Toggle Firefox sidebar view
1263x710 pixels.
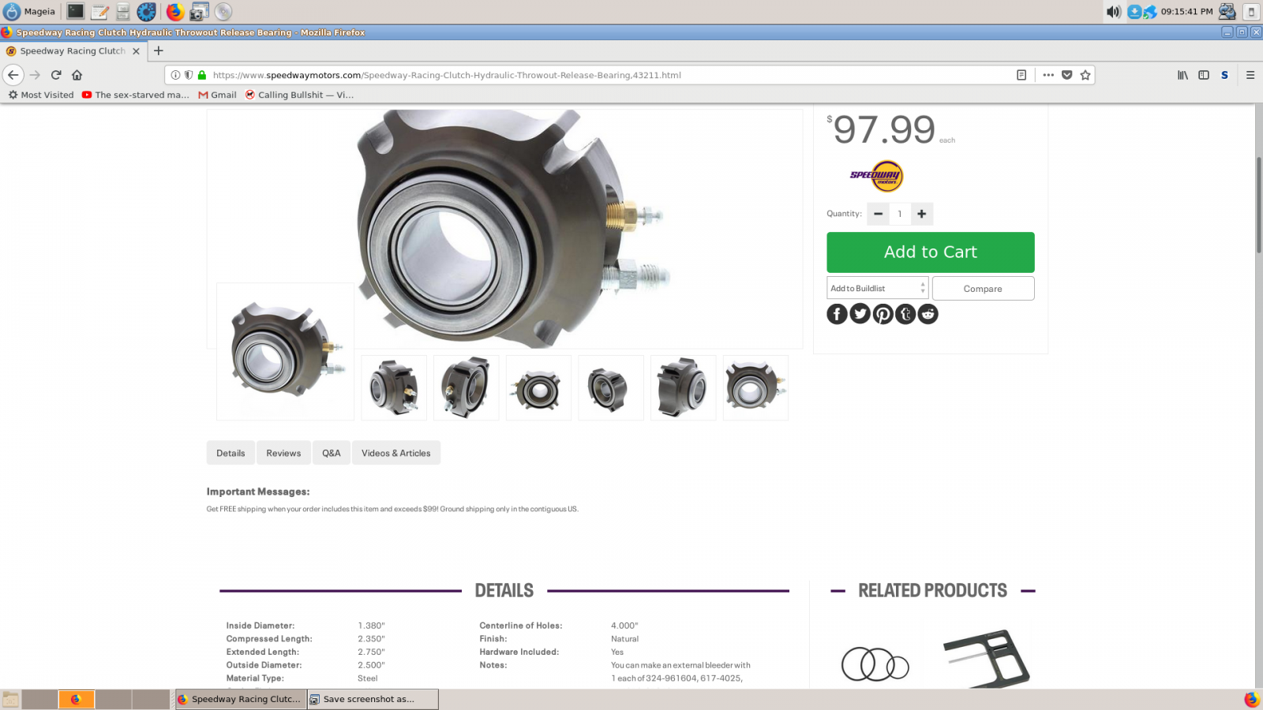click(x=1204, y=75)
